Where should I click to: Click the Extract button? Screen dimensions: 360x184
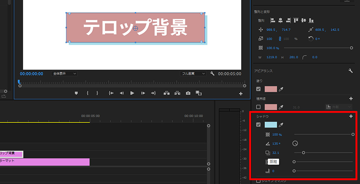coord(177,93)
